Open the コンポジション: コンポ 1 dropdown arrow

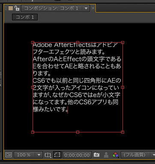pos(86,8)
